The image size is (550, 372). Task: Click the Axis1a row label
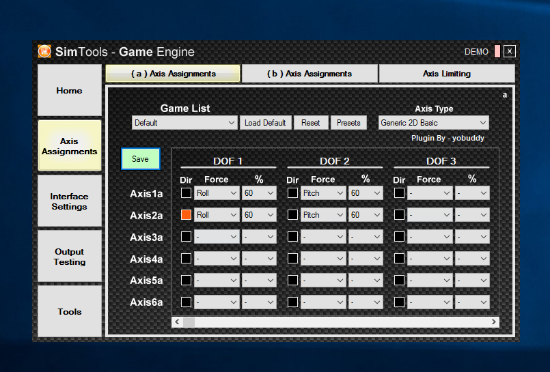146,194
